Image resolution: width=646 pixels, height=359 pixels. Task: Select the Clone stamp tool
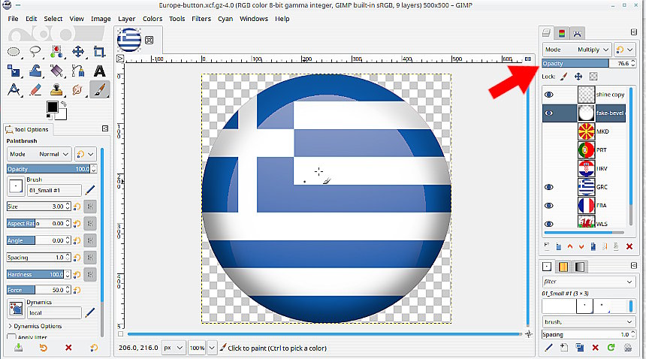[56, 89]
